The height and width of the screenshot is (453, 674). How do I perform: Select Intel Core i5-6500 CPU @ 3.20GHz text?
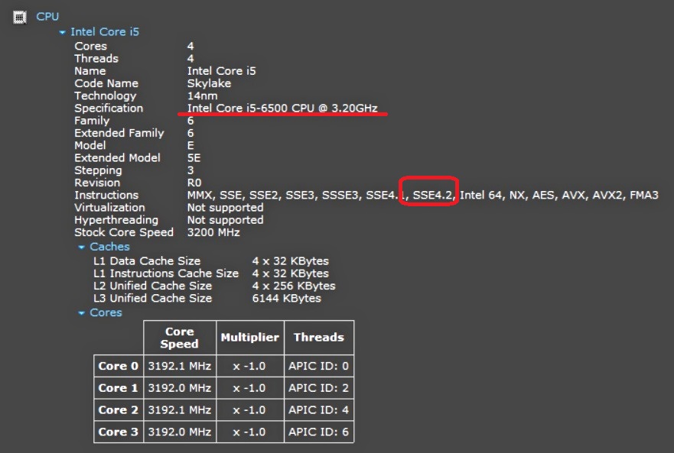pos(282,108)
